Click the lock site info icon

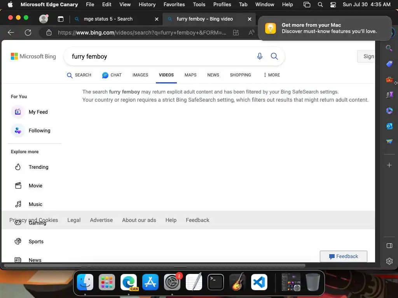click(x=49, y=33)
